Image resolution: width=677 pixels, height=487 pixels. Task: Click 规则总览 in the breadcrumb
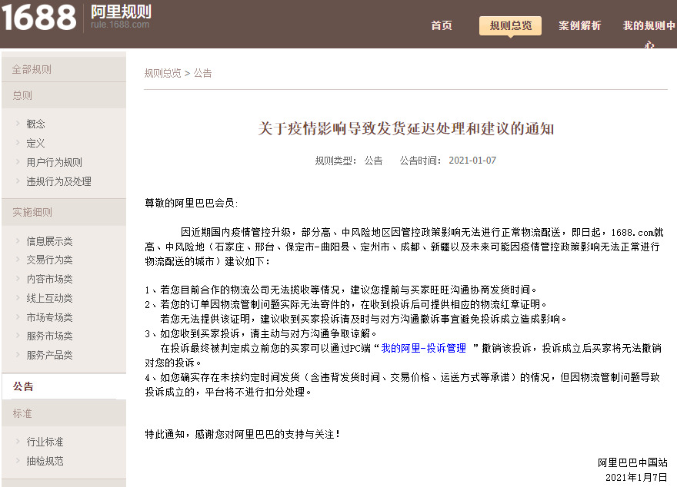163,73
